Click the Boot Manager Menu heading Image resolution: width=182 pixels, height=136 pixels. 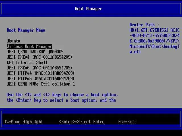pyautogui.click(x=26, y=30)
